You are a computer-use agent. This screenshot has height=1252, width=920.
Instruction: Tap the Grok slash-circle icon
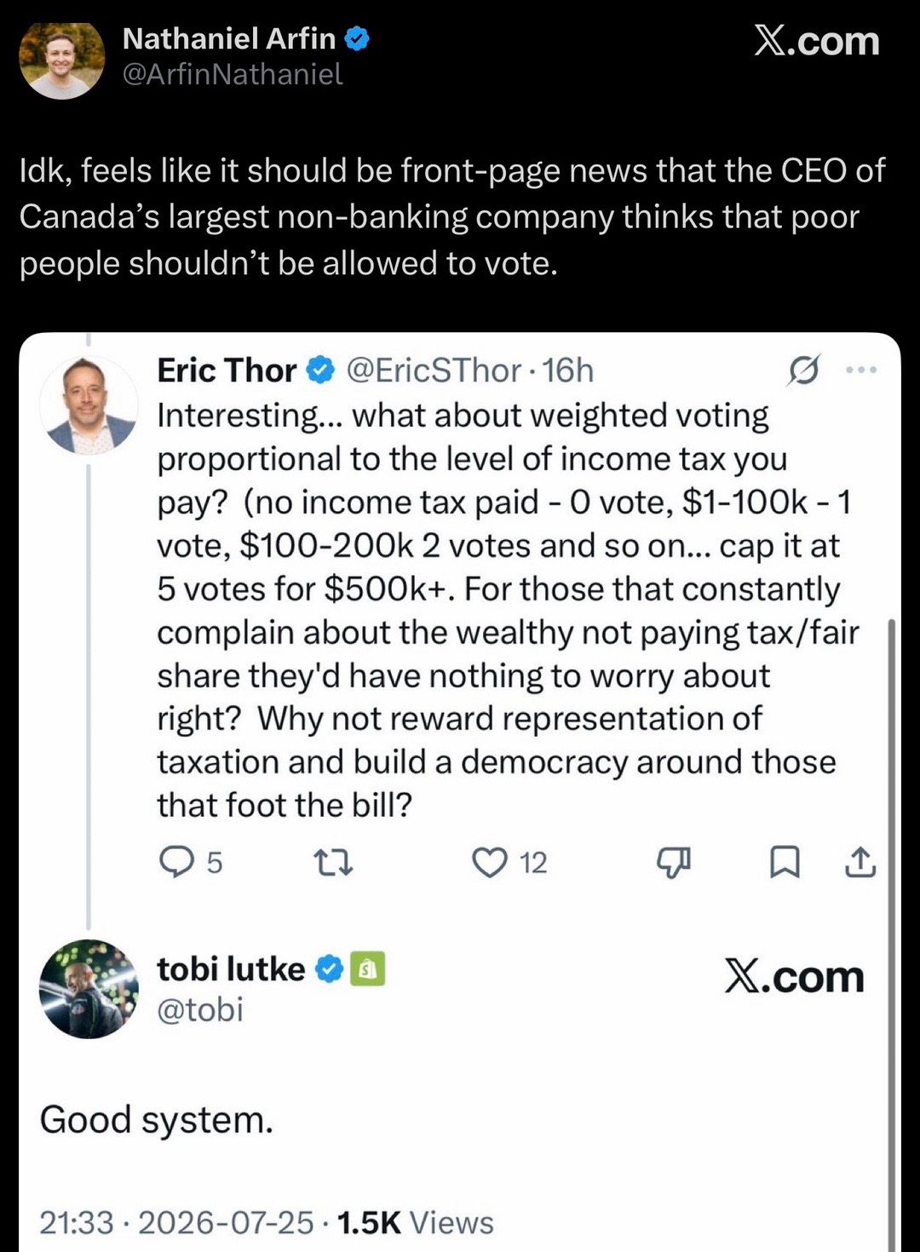(x=803, y=370)
